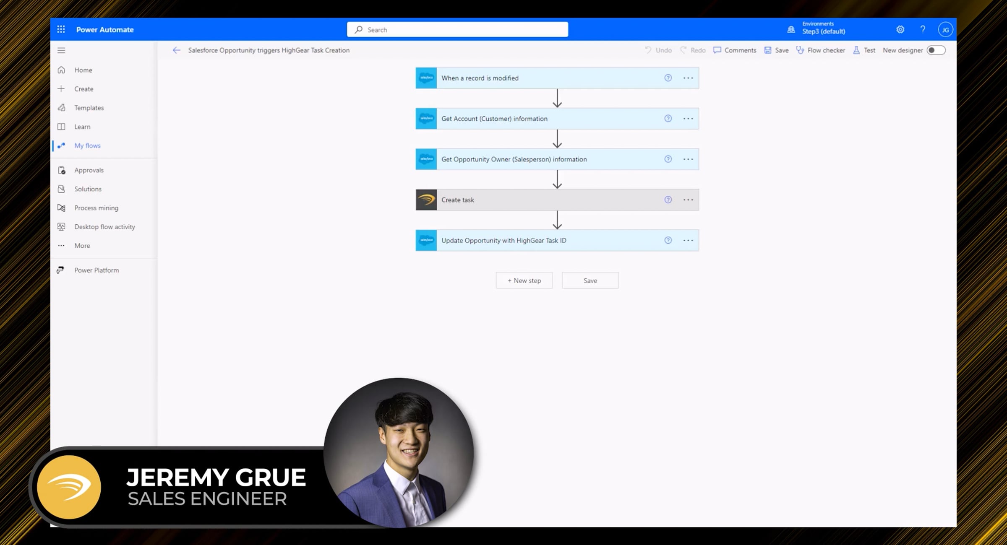Click help icon on Create task step

(x=668, y=200)
